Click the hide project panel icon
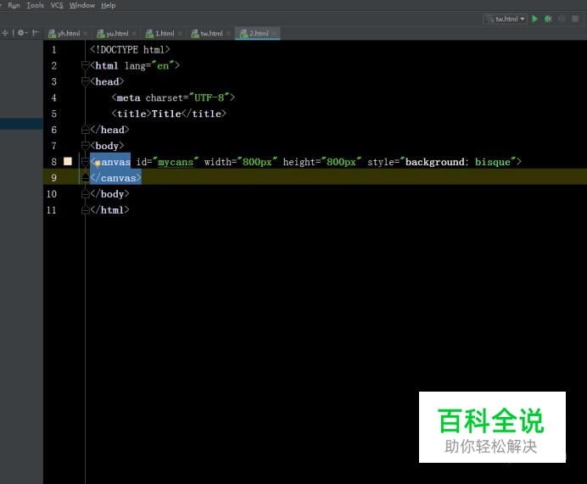Viewport: 587px width, 484px height. 36,33
